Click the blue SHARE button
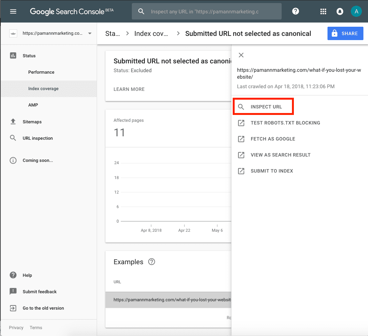368x336 pixels. point(345,34)
